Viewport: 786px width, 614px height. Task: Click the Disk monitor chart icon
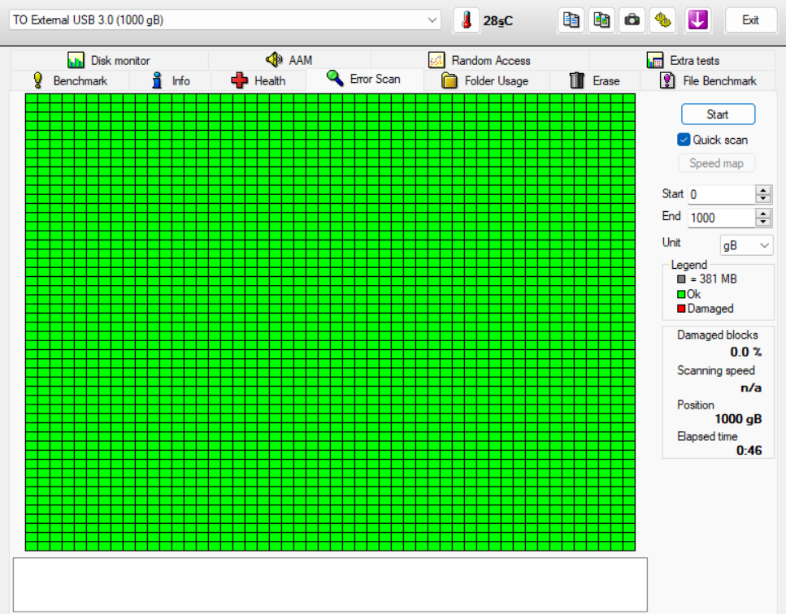click(x=76, y=60)
